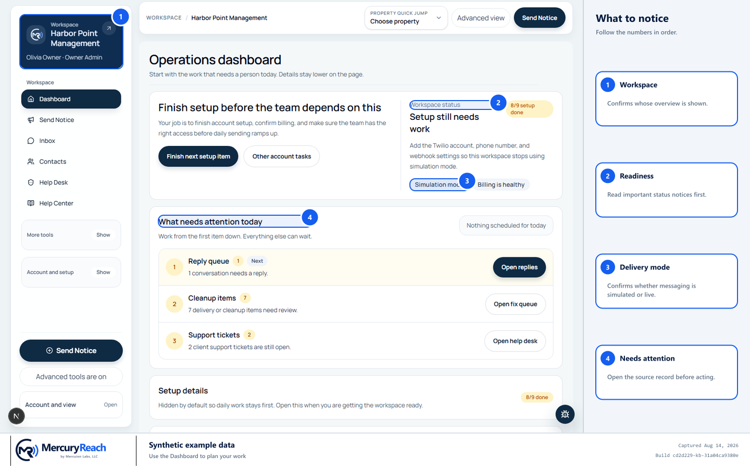Screen dimensions: 750x469
Task: Click '1 conversation needs a reply.' text
Action: click(228, 273)
